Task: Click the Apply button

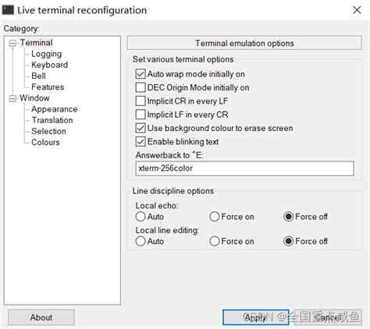Action: (255, 317)
